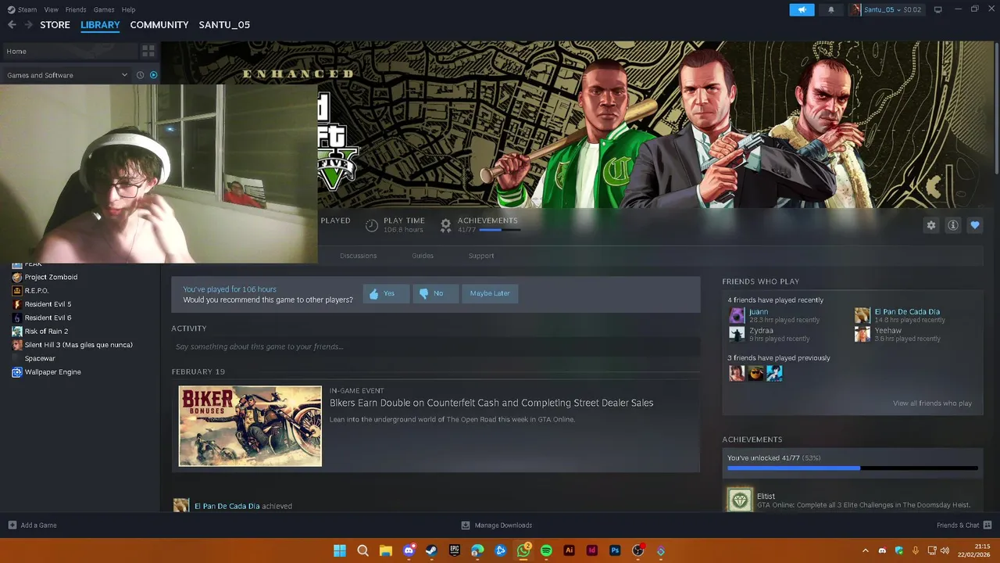Open the game info icon

pos(953,225)
